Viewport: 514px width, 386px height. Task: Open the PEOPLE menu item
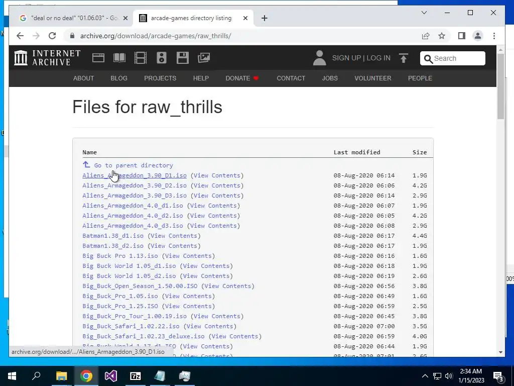pyautogui.click(x=420, y=78)
